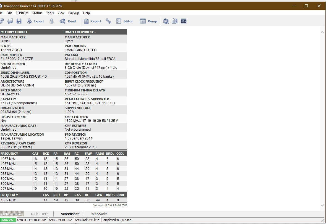Switch to the 000h - 0FFh tab

[x=12, y=214]
